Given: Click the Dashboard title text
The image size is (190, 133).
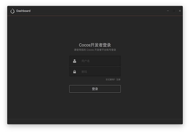Looking at the screenshot, I should click(x=23, y=11).
